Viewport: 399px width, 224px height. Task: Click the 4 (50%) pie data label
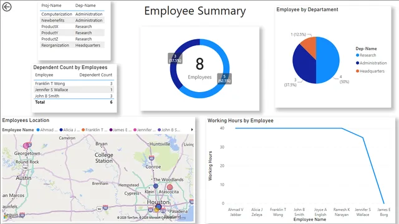pos(344,79)
